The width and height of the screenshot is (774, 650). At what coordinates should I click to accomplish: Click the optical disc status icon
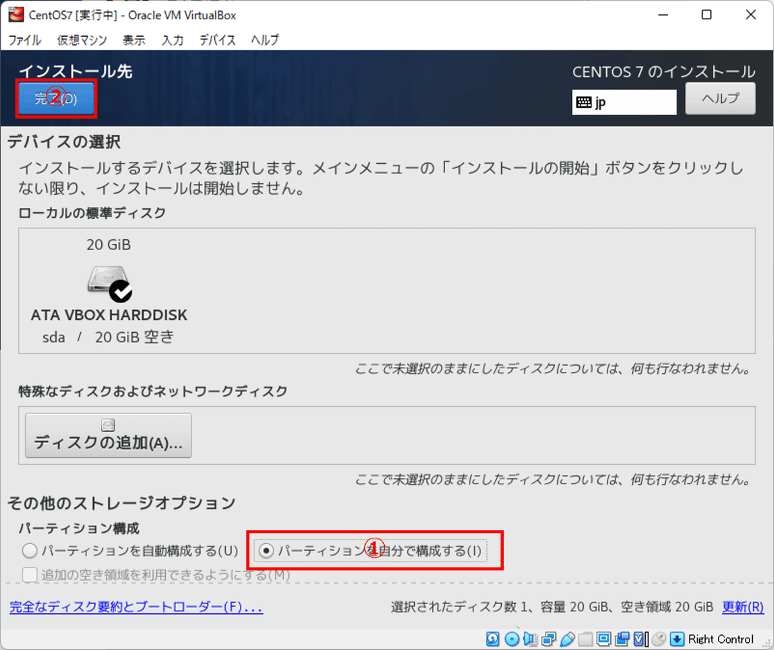[x=511, y=639]
